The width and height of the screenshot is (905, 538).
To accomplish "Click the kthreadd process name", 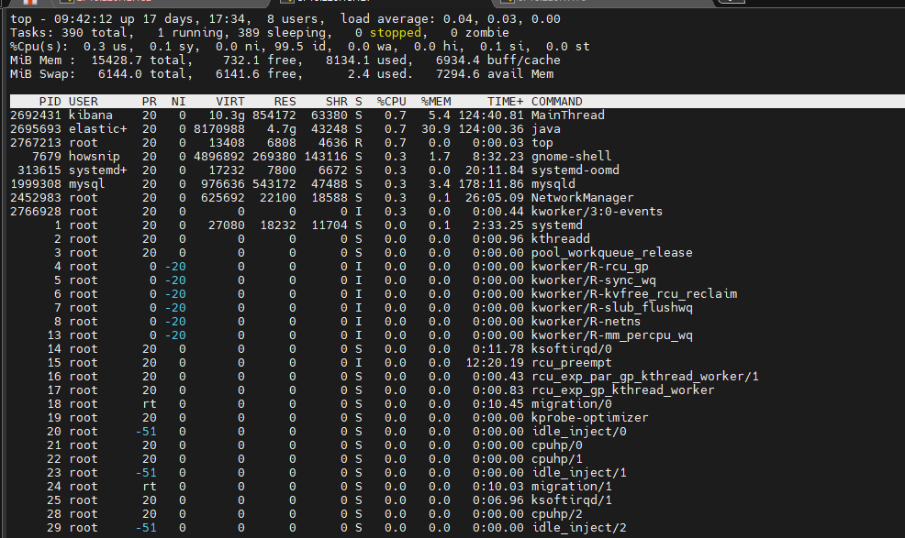I will pos(561,238).
